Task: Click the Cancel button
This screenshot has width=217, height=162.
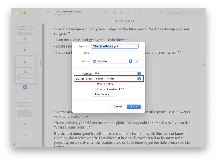Action: pyautogui.click(x=118, y=107)
